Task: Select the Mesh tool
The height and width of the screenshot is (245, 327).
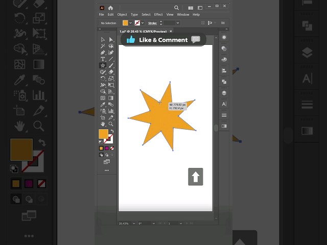Action: 103,98
